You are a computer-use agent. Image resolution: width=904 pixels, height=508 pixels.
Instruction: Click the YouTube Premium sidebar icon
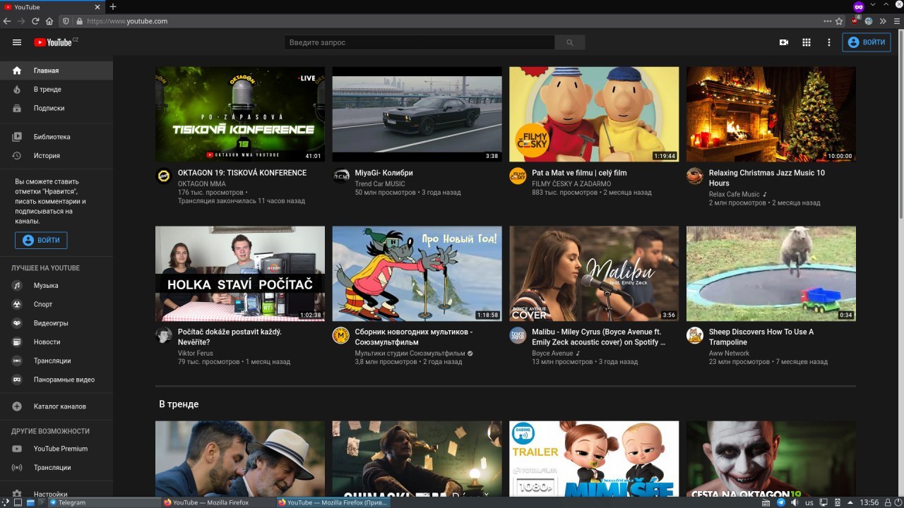(x=17, y=449)
